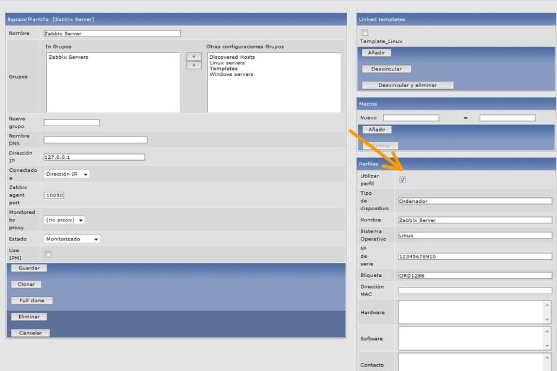557x371 pixels.
Task: Open the Estado Monitorizado dropdown
Action: click(72, 239)
